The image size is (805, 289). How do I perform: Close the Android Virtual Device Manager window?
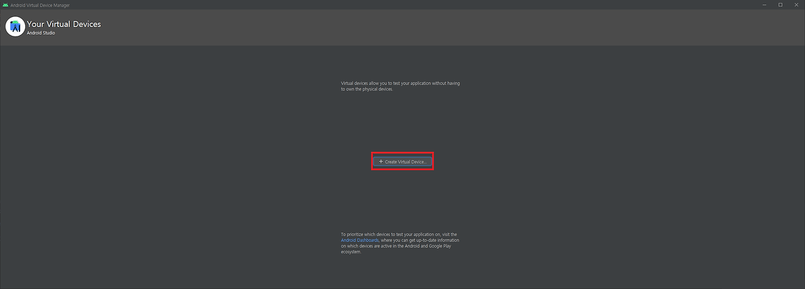click(797, 5)
